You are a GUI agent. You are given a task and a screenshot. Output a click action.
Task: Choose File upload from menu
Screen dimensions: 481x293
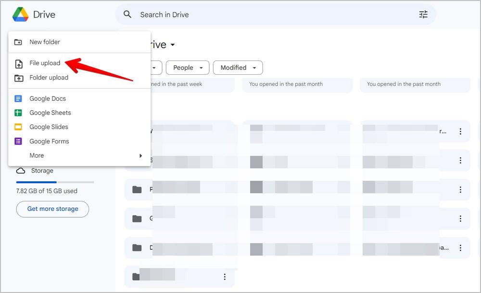pyautogui.click(x=79, y=63)
